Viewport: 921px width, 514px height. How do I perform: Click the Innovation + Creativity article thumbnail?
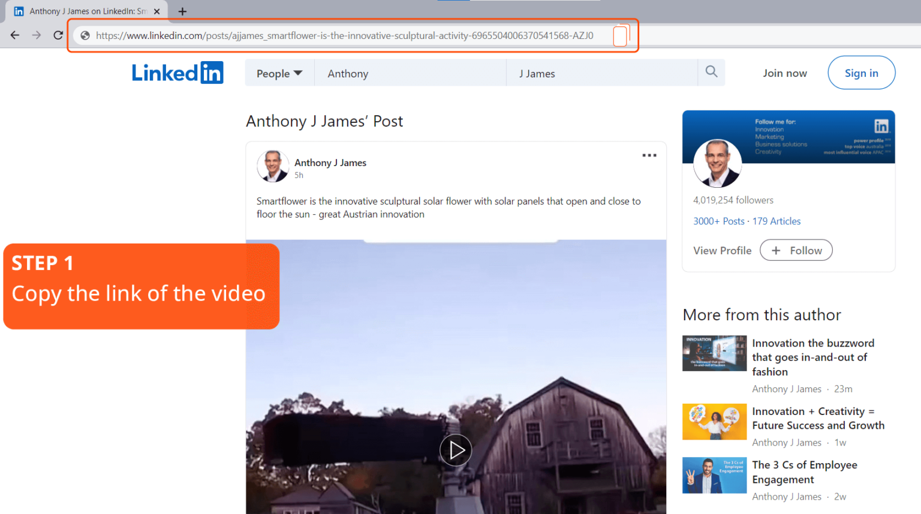714,422
